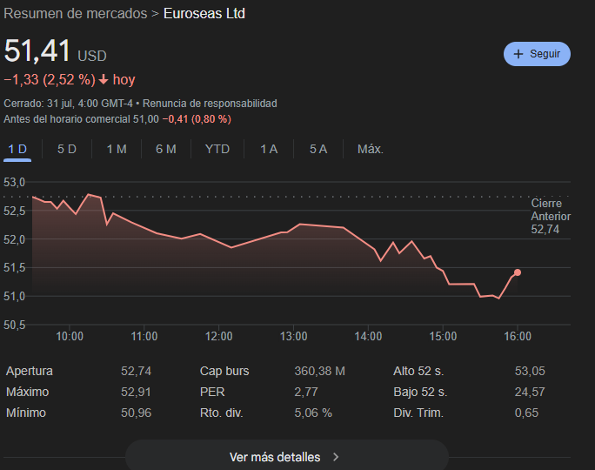Select the Máx. range tab

[x=371, y=149]
